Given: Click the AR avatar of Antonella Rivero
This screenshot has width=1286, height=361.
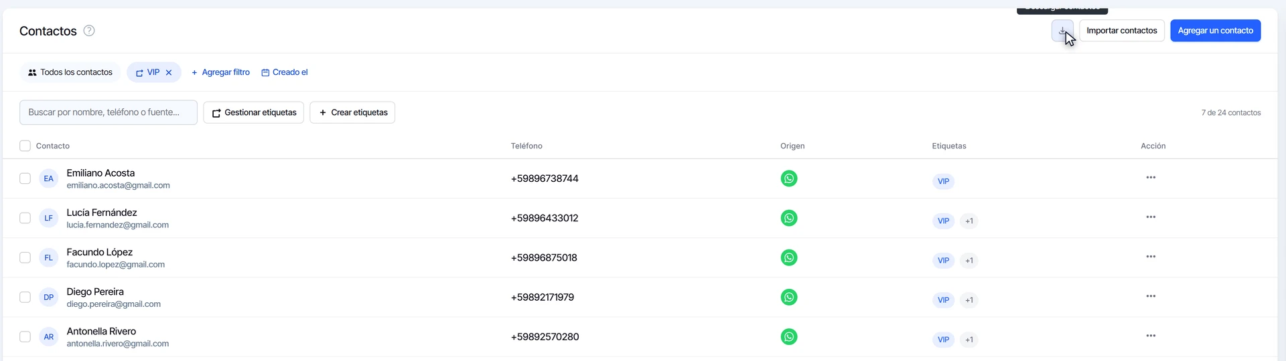Looking at the screenshot, I should click(49, 337).
